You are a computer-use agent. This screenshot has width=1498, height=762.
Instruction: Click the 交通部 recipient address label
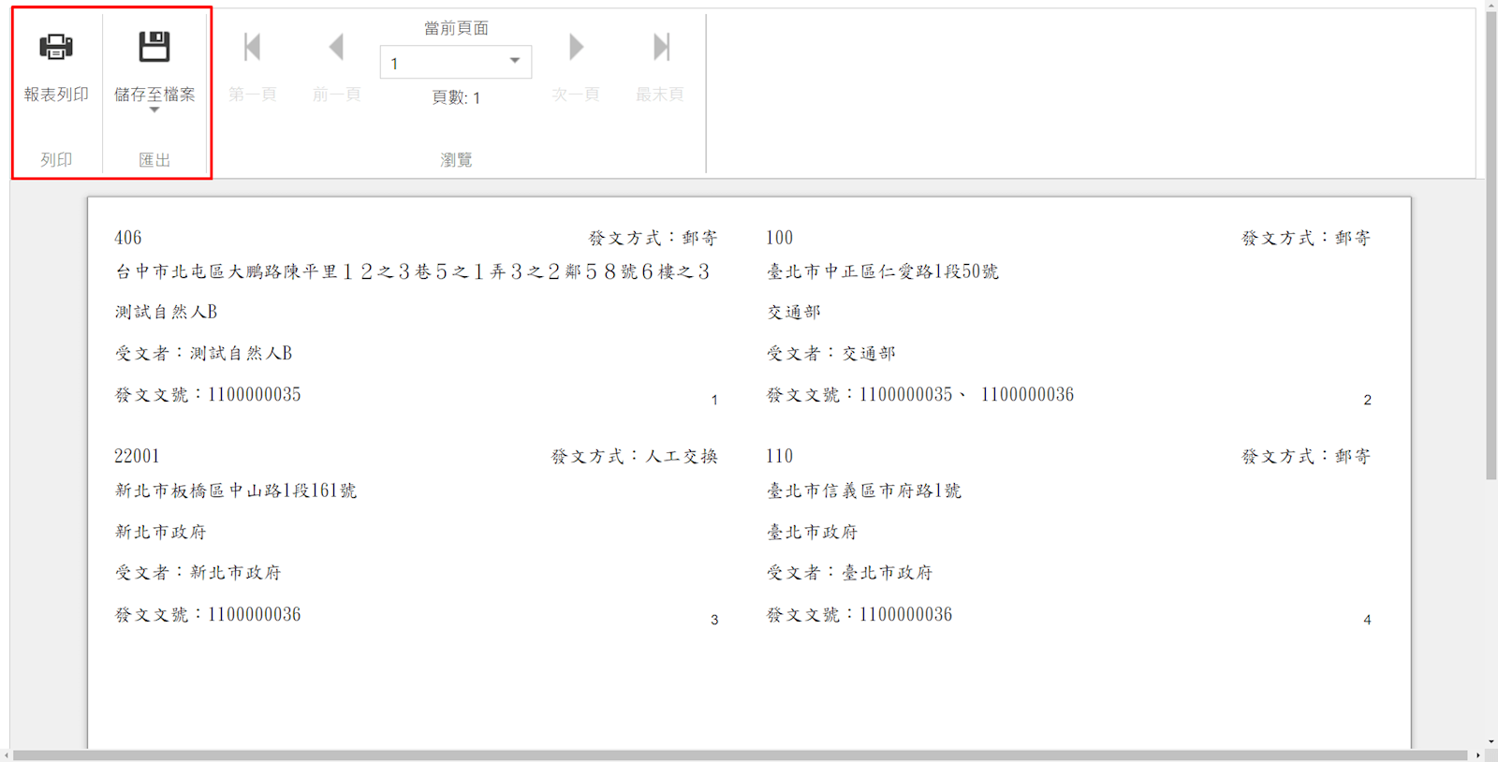coord(882,271)
